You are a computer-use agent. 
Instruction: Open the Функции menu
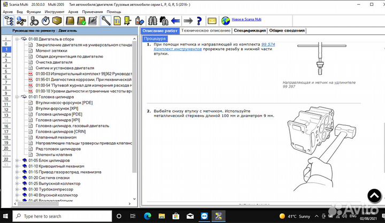pos(33,11)
